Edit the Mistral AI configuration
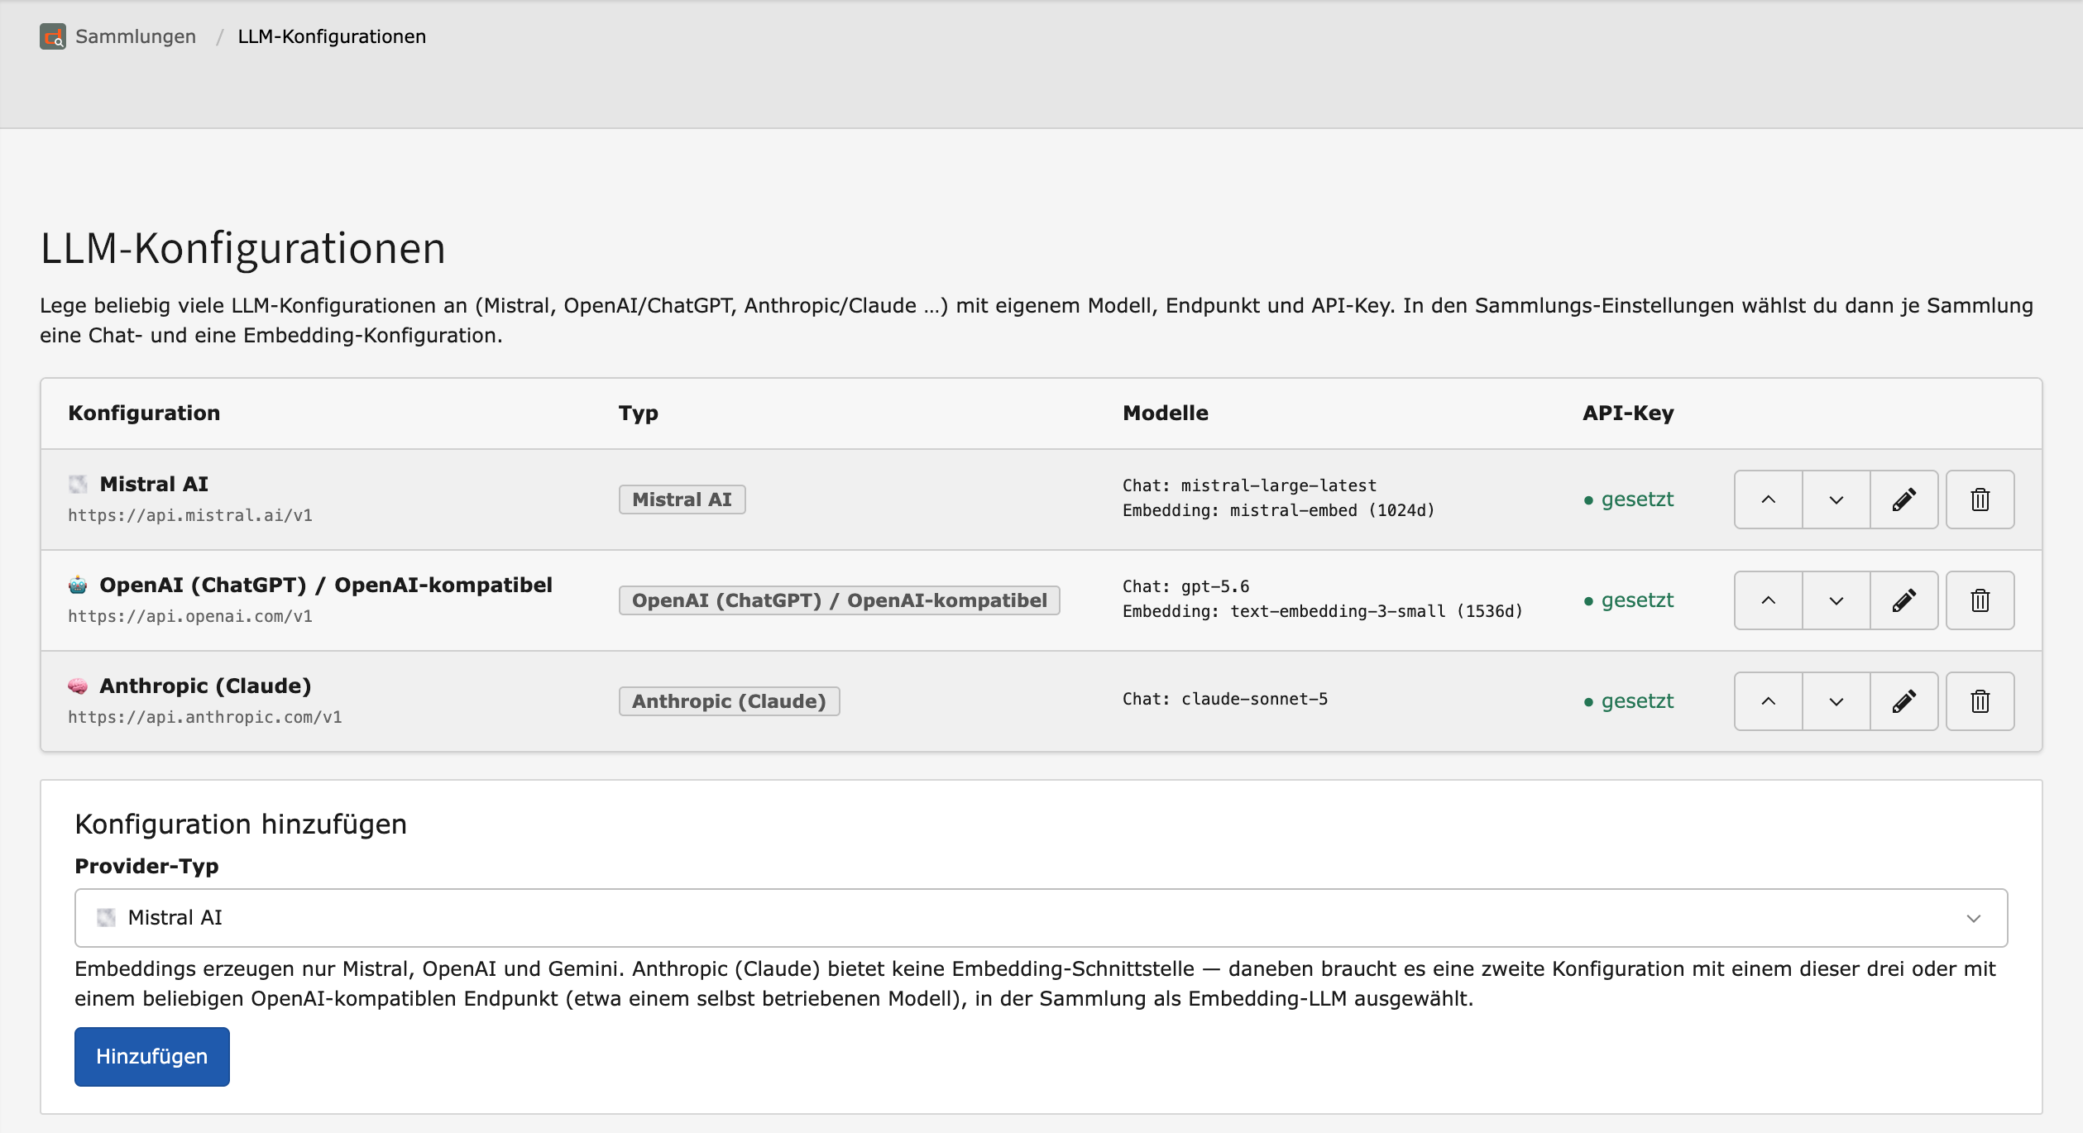 click(1903, 500)
